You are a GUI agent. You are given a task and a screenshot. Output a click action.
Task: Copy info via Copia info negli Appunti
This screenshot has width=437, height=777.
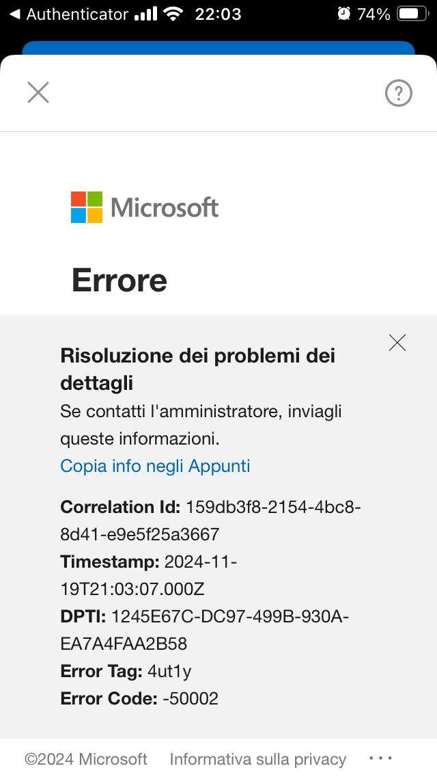click(x=155, y=466)
